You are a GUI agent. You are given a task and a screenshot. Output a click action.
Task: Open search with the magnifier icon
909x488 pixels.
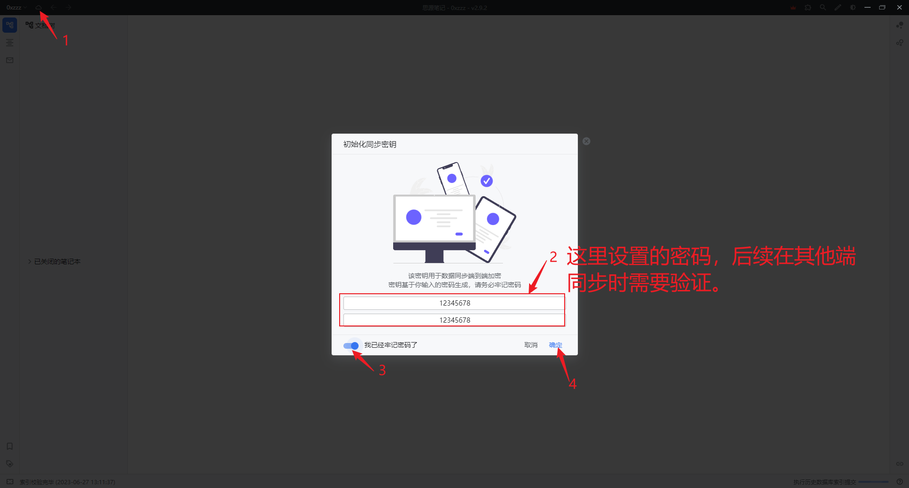(823, 8)
